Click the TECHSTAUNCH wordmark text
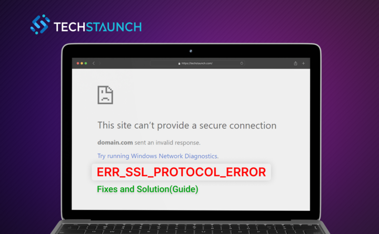The height and width of the screenshot is (234, 379). click(x=98, y=27)
